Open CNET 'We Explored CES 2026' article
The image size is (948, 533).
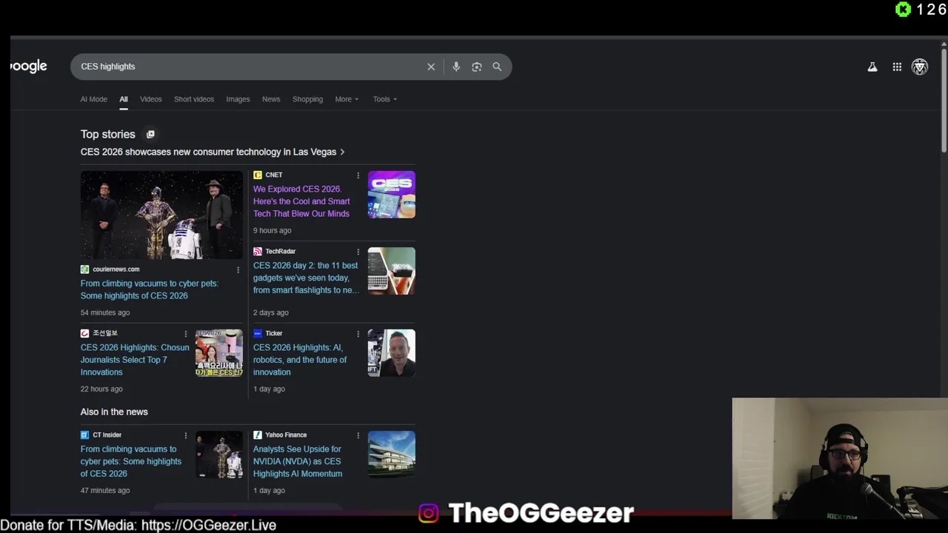(301, 201)
